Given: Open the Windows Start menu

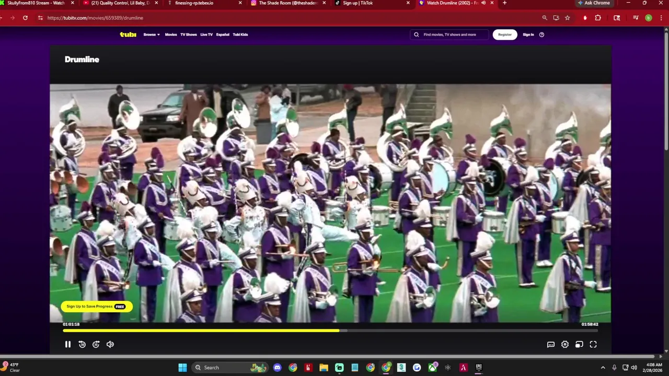Looking at the screenshot, I should 182,368.
